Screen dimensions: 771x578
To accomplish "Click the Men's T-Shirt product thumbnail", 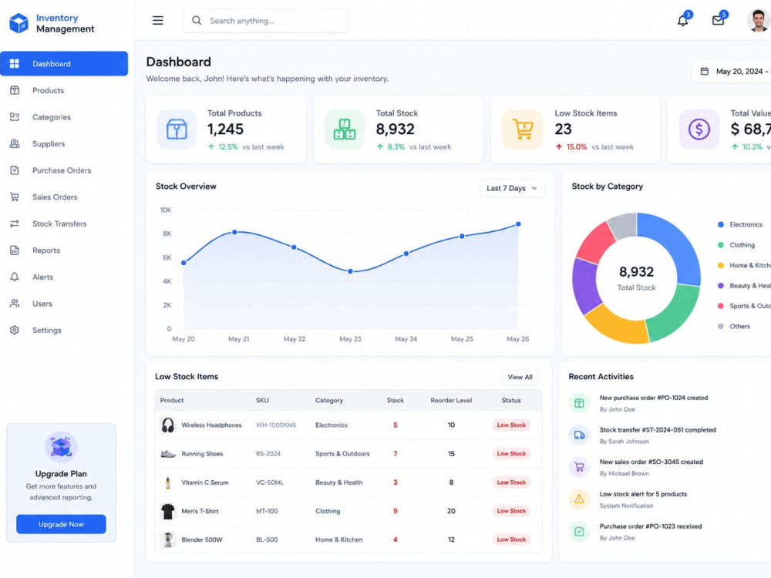I will (168, 511).
